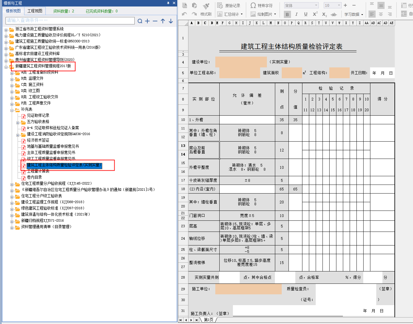This screenshot has width=413, height=324.
Task: Open the 汇总统计 dropdown
Action: coord(230,14)
